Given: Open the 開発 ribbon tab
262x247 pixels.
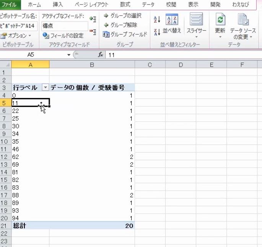Looking at the screenshot, I should 215,5.
